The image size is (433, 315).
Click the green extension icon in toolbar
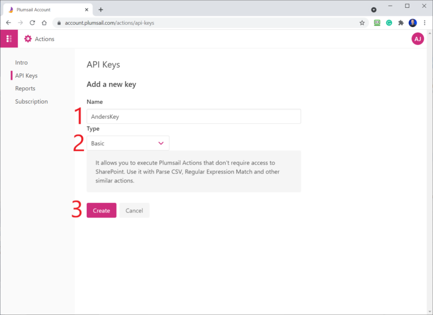click(377, 23)
